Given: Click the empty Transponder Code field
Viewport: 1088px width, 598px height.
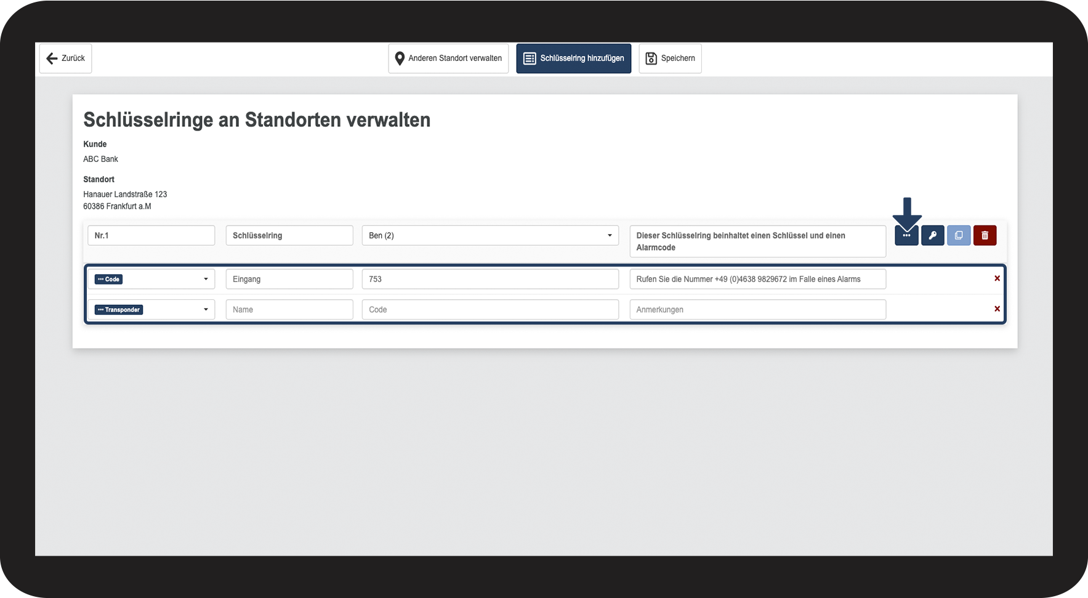Looking at the screenshot, I should point(490,310).
